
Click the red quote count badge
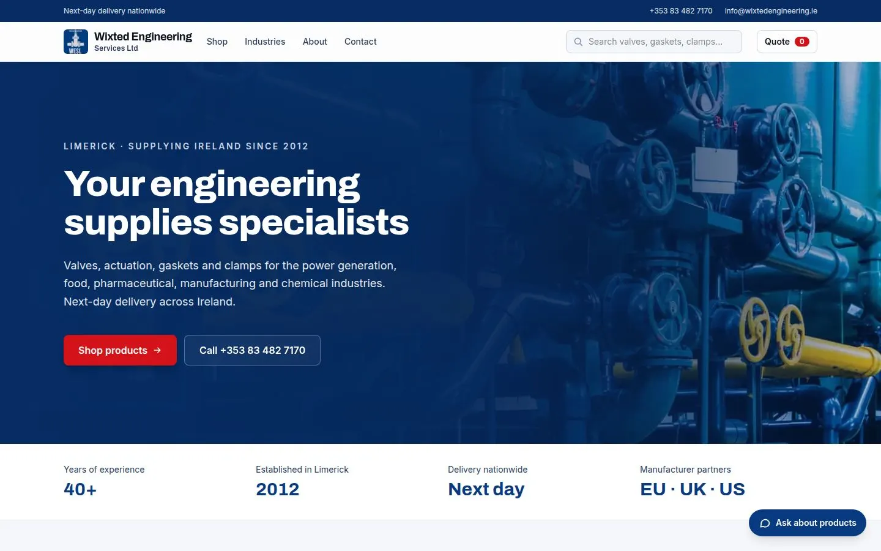(801, 42)
